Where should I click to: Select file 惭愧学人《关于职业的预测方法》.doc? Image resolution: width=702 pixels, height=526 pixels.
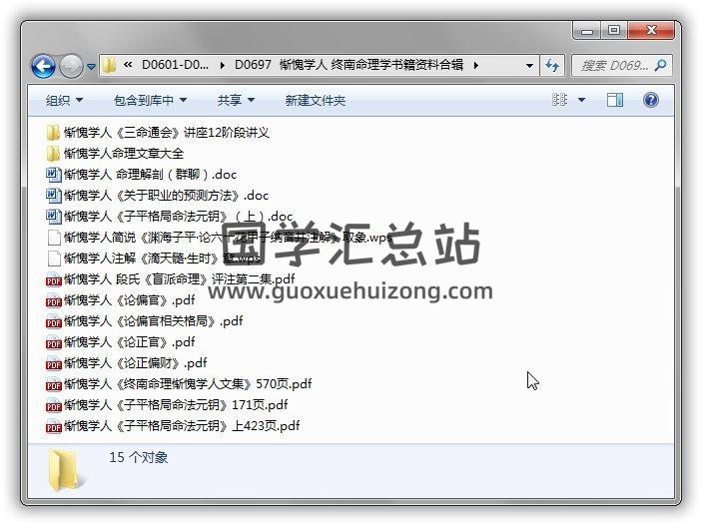(x=166, y=196)
